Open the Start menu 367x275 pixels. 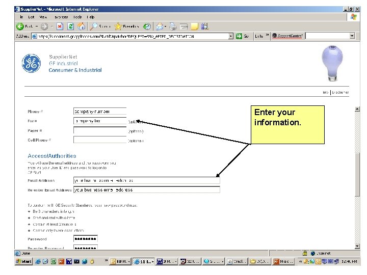coord(23,261)
